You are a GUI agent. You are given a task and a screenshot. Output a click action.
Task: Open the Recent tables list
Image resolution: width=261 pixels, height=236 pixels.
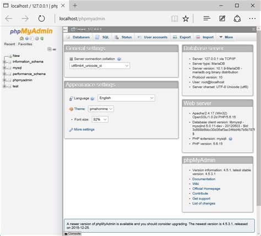9,44
